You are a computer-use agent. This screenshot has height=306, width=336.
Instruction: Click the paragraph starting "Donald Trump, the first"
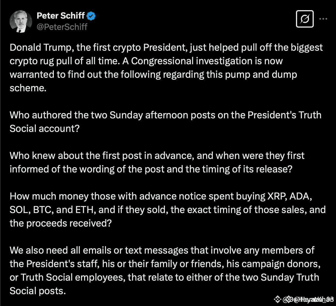pyautogui.click(x=166, y=68)
